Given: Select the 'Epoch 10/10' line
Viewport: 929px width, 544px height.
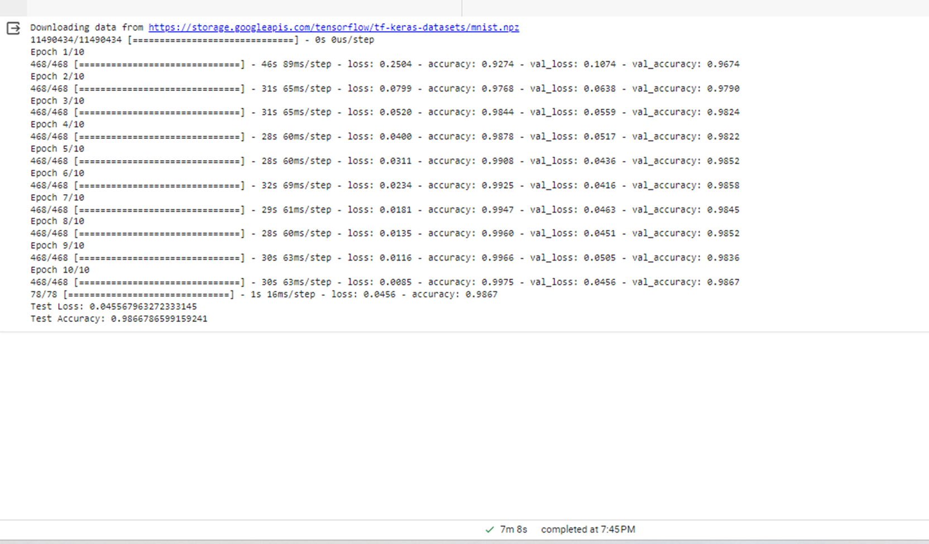Looking at the screenshot, I should click(60, 270).
